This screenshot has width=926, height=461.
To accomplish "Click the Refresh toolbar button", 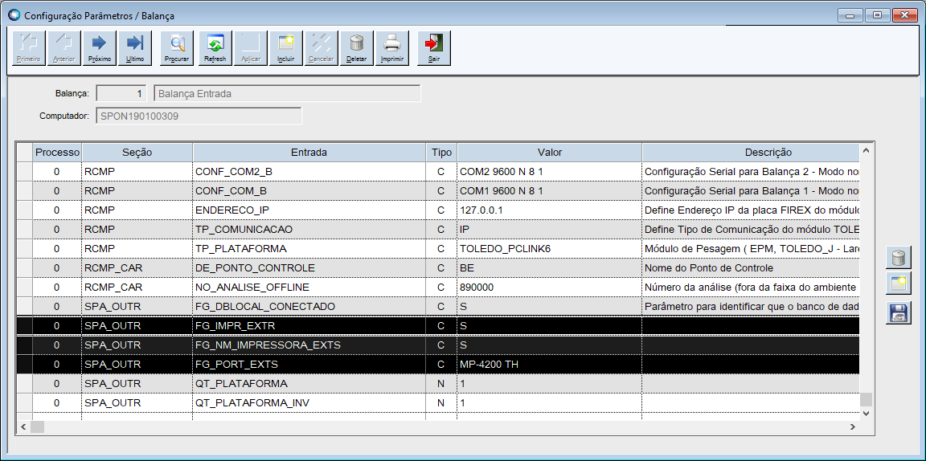I will point(215,48).
